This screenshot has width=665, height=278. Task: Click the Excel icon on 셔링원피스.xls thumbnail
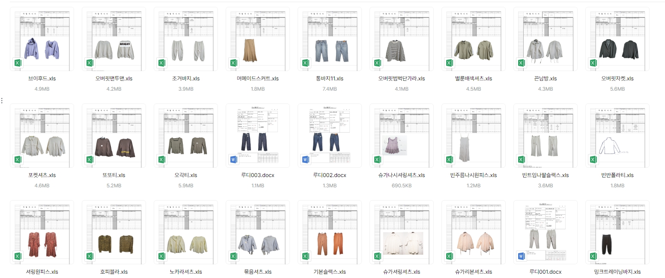coord(18,257)
